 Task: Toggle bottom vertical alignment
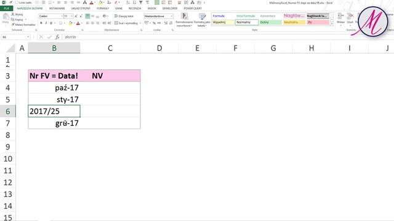point(97,16)
